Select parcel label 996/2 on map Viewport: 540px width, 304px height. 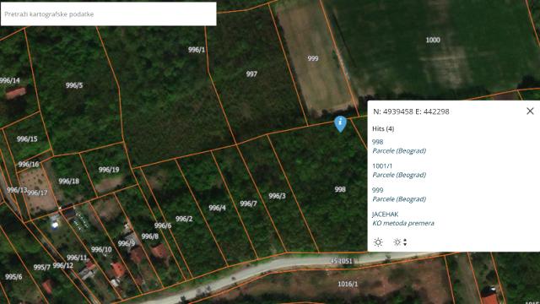coord(184,219)
